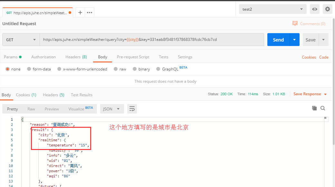335x187 pixels.
Task: Open the Code snippet link
Action: pyautogui.click(x=324, y=57)
